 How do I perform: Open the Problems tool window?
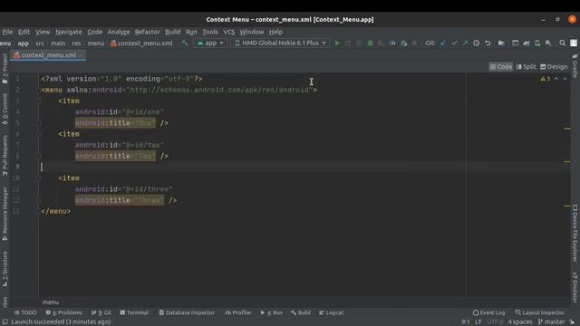64,312
